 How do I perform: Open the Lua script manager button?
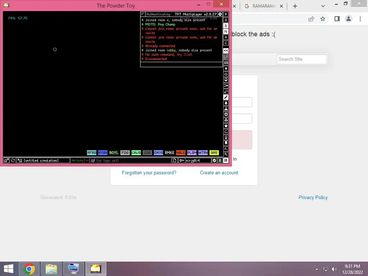(x=226, y=57)
